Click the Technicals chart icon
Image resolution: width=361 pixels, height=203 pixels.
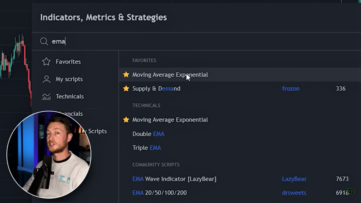coord(46,97)
